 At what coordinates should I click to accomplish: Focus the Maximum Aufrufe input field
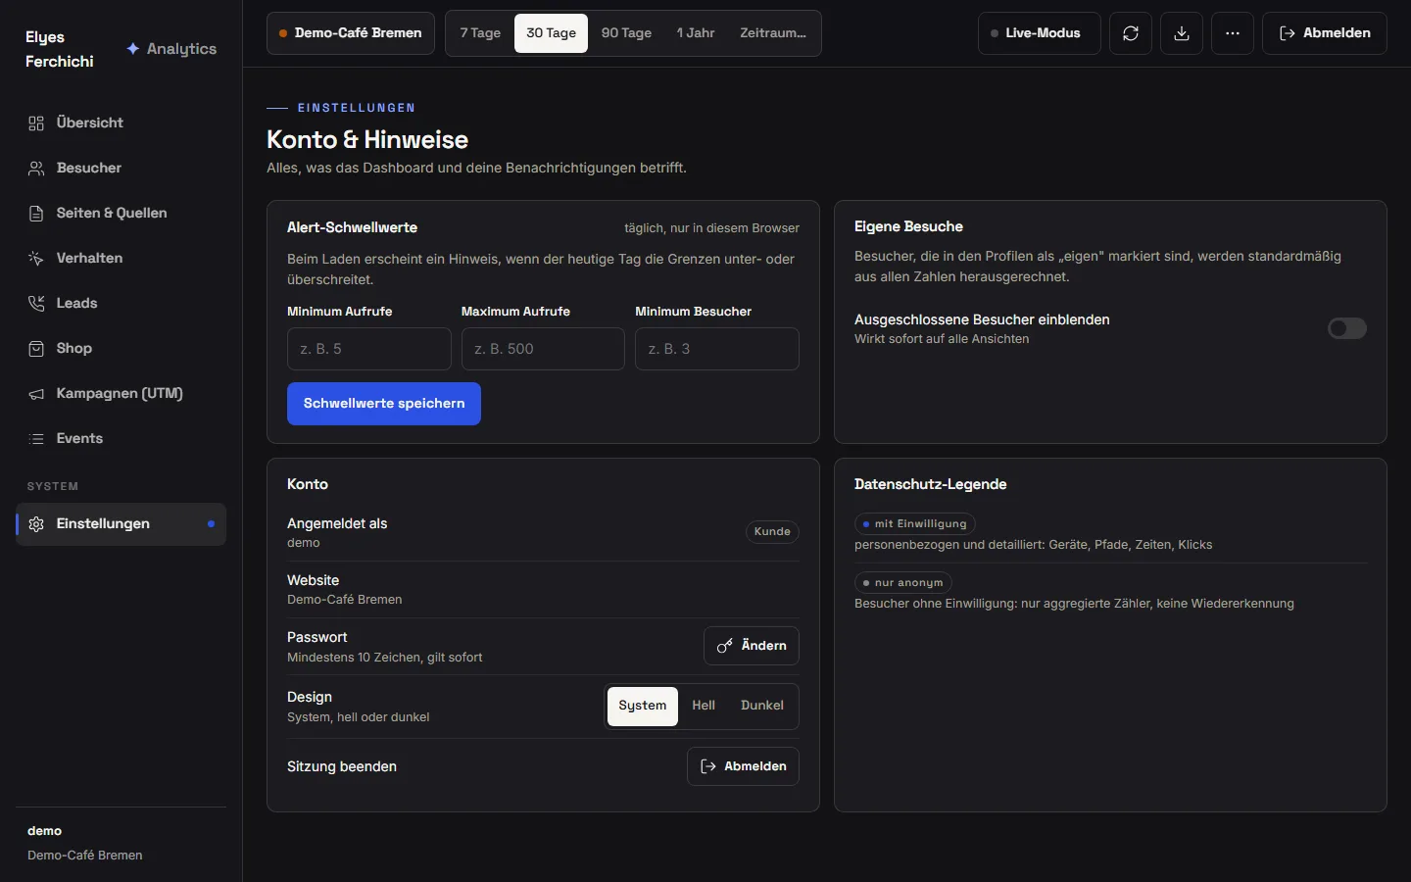click(543, 349)
